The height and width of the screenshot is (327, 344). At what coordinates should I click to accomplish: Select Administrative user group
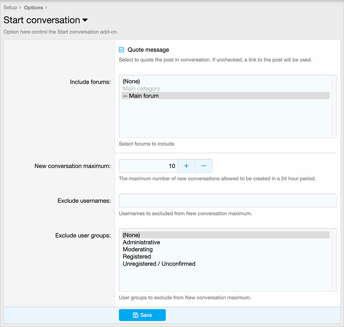point(142,242)
